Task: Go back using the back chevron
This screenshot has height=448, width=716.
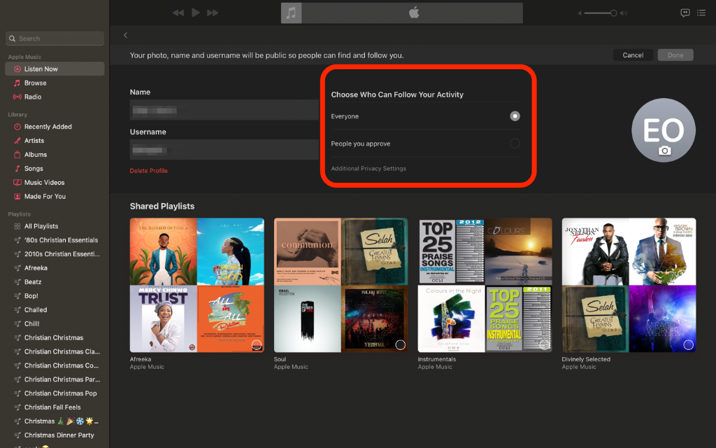Action: pos(126,35)
